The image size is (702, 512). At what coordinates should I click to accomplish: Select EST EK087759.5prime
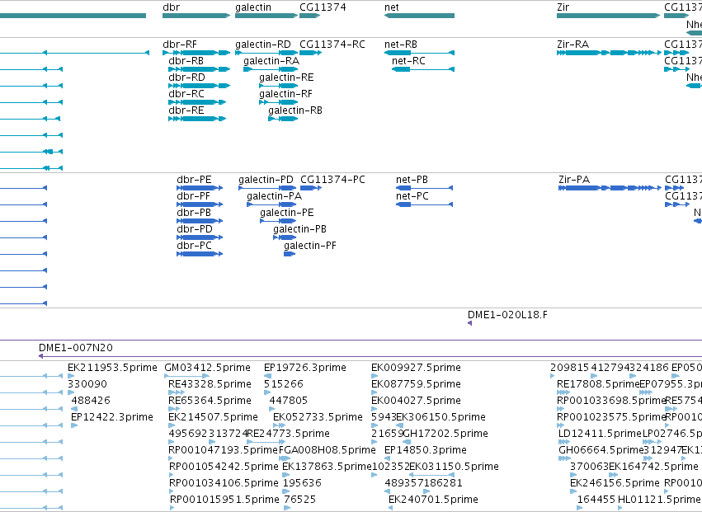click(x=375, y=392)
